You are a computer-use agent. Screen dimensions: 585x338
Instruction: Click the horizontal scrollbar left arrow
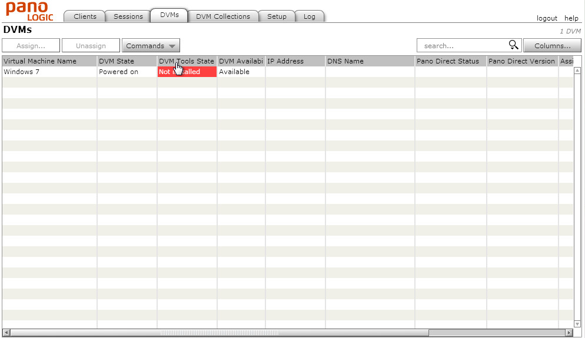6,332
